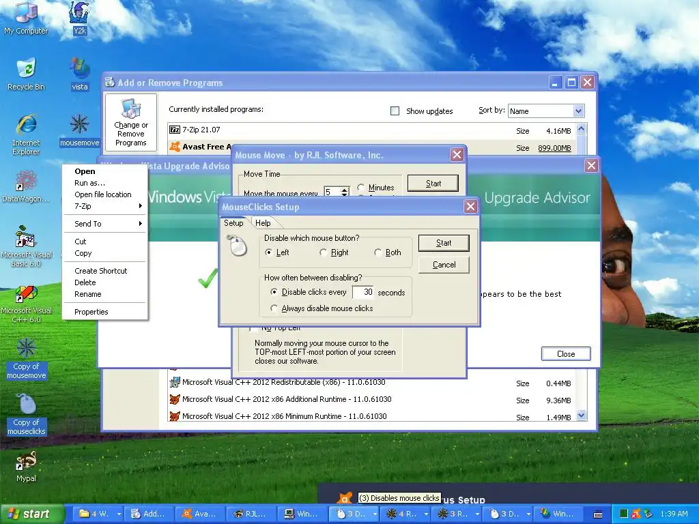Click Start in MouseClicks Setup dialog
The image size is (699, 524).
click(x=444, y=243)
